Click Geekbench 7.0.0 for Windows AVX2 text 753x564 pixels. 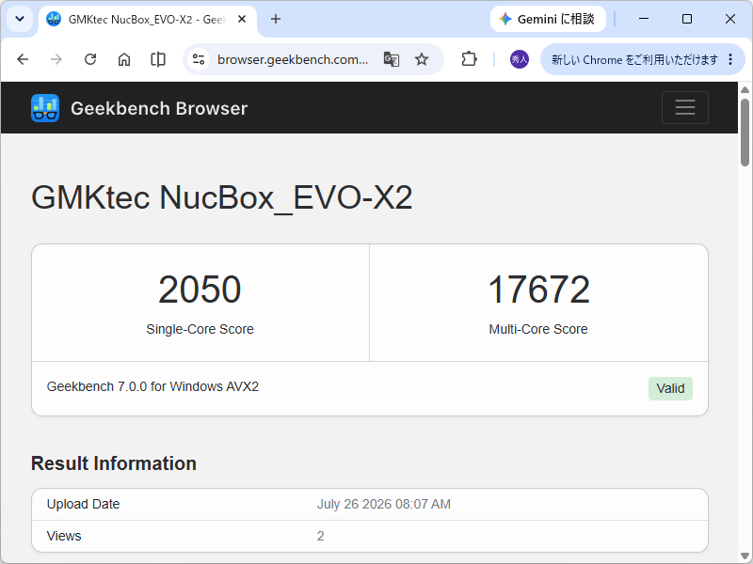pos(152,386)
